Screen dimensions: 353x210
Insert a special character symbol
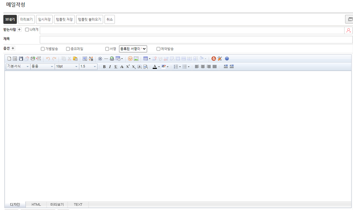(100, 59)
